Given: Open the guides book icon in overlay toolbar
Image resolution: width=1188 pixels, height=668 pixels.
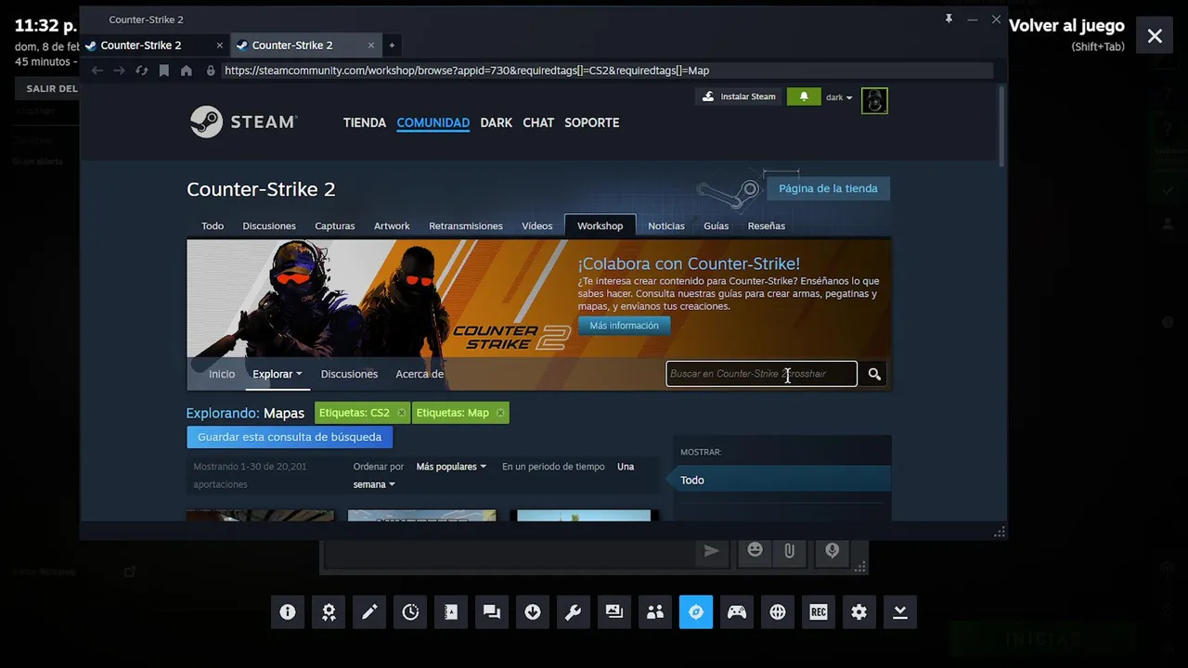Looking at the screenshot, I should pos(451,612).
